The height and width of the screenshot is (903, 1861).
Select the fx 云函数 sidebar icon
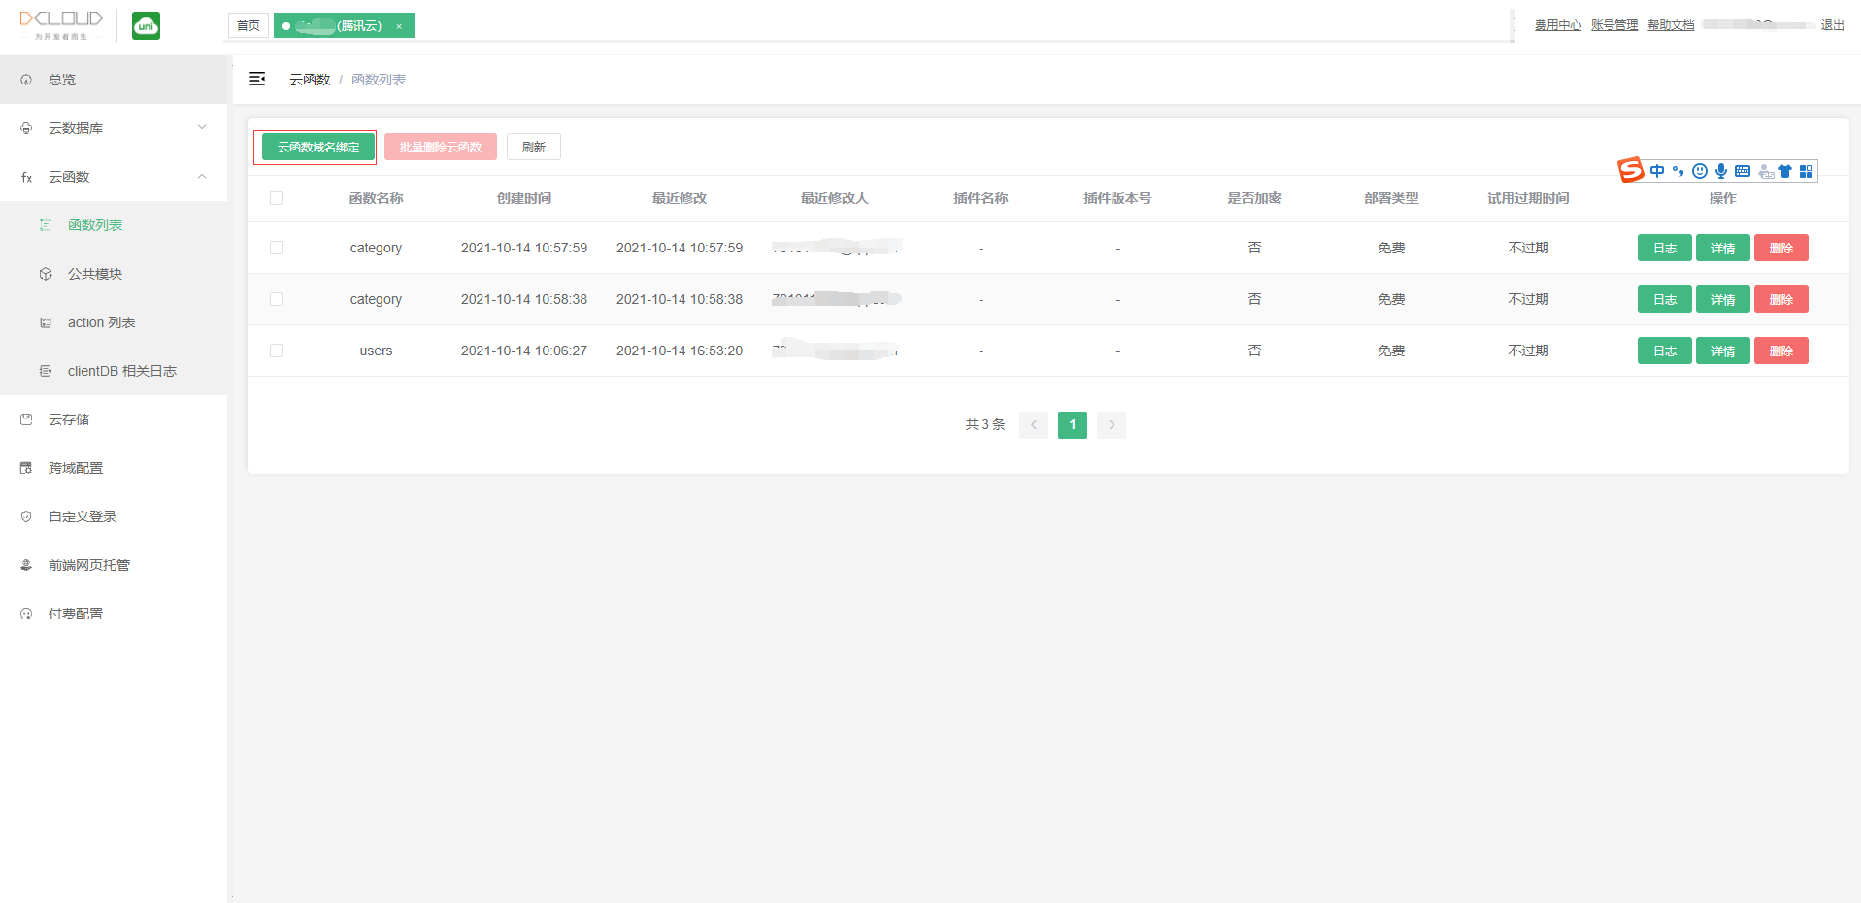26,176
